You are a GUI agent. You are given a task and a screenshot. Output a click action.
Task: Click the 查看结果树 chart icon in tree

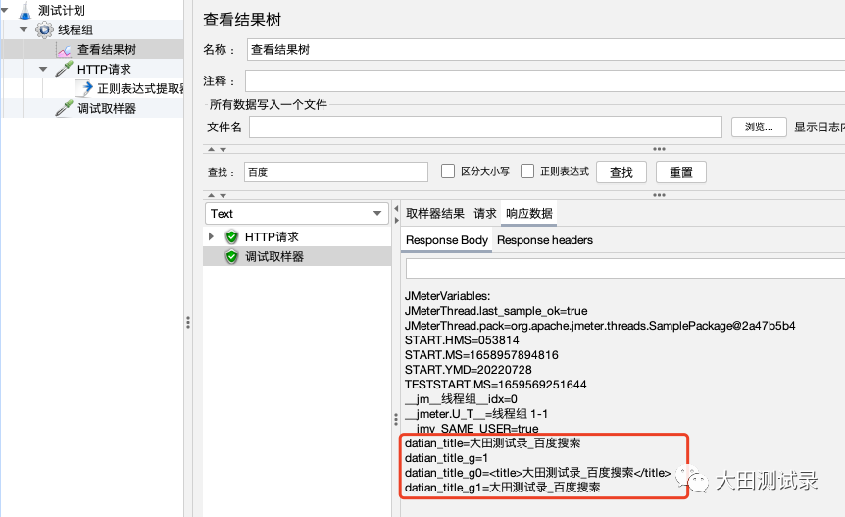64,50
